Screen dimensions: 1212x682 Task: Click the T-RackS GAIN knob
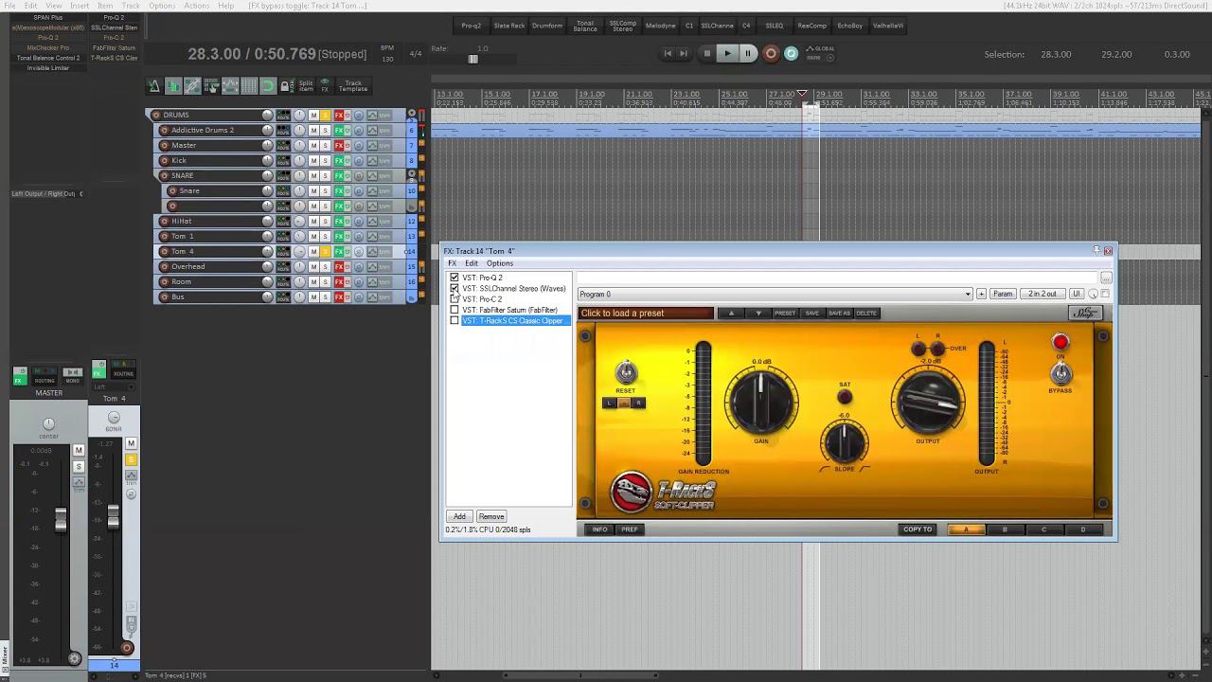(761, 402)
